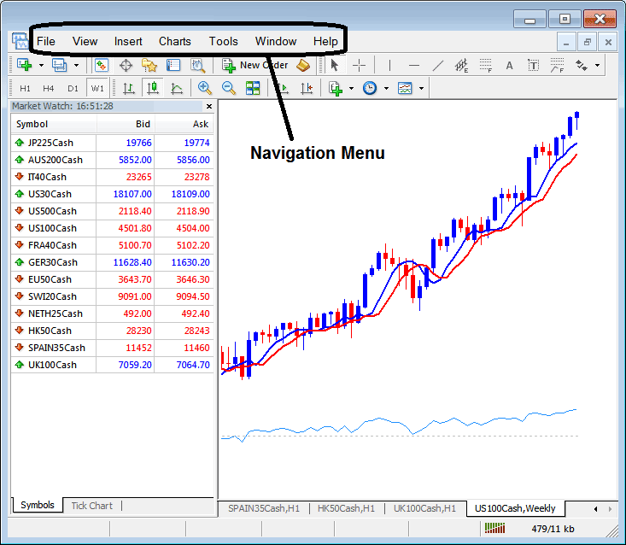Viewport: 626px width, 545px height.
Task: Select the Text Label 'T' tool
Action: [534, 65]
